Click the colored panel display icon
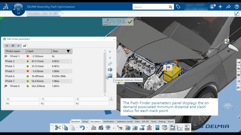Image resolution: width=241 pixels, height=135 pixels. (x=157, y=127)
